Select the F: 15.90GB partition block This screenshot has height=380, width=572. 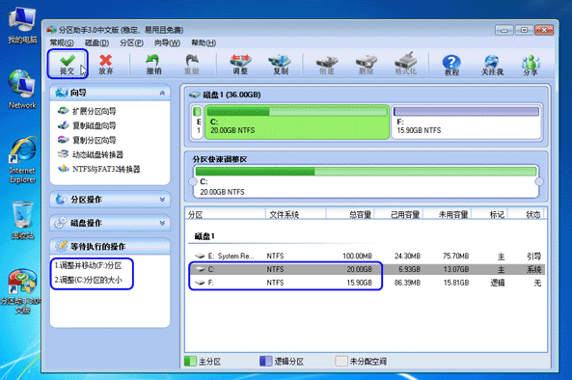(x=466, y=122)
